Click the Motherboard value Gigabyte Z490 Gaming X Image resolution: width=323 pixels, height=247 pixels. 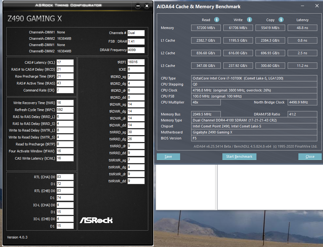pyautogui.click(x=254, y=132)
